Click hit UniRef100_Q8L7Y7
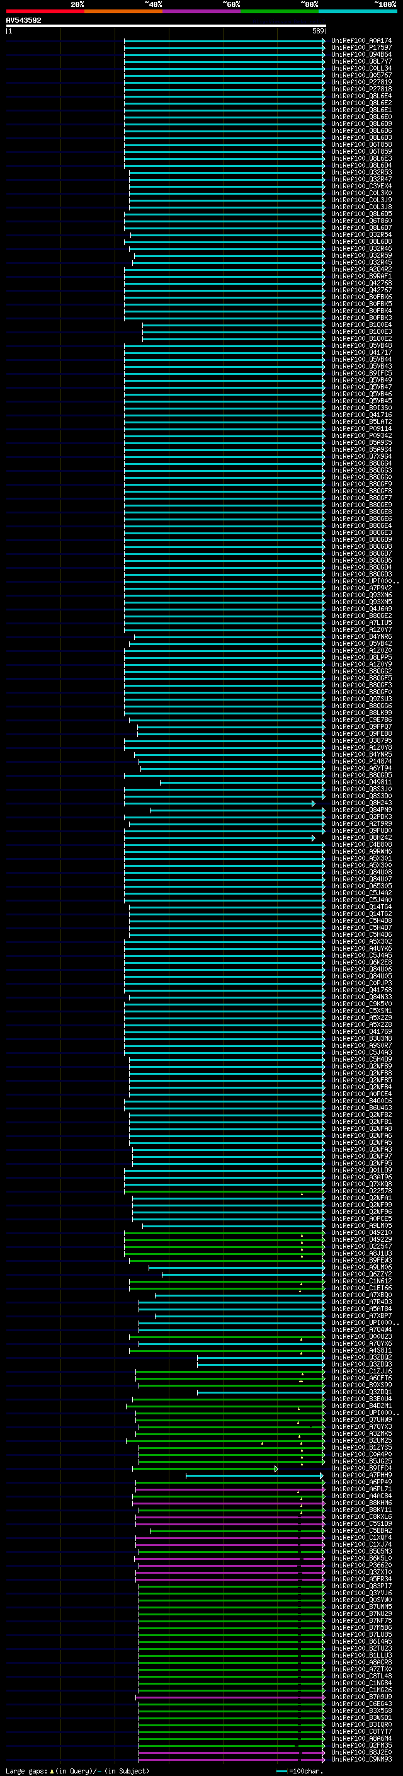Image resolution: width=403 pixels, height=1776 pixels. tap(361, 61)
